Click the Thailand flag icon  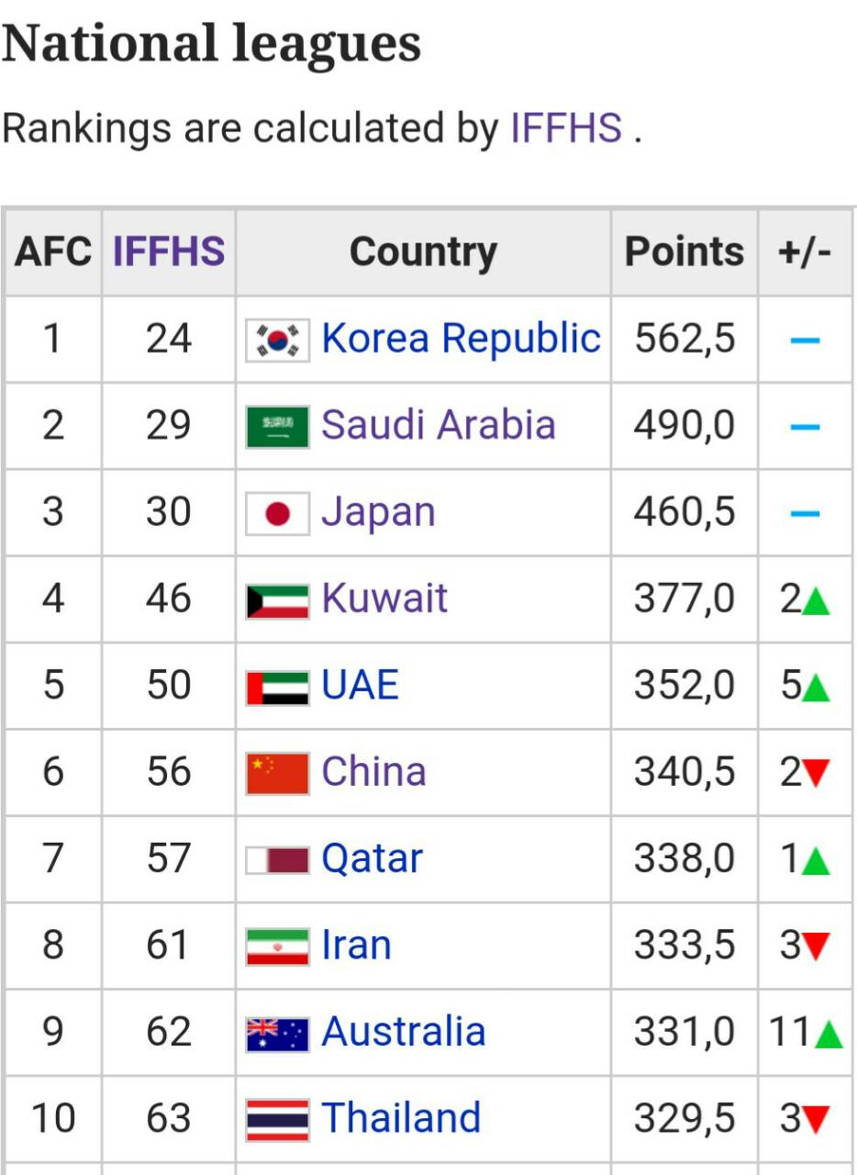click(x=278, y=1120)
